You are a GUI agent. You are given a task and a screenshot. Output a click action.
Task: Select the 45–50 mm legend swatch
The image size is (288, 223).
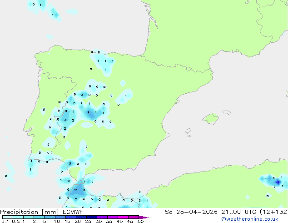[x=134, y=217]
